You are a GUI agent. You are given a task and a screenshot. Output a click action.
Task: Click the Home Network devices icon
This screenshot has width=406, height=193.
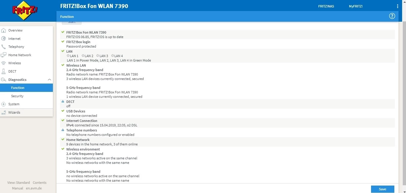click(x=4, y=55)
